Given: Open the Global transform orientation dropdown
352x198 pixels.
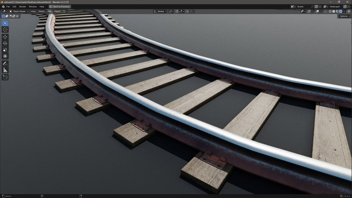Looking at the screenshot, I should [160, 11].
